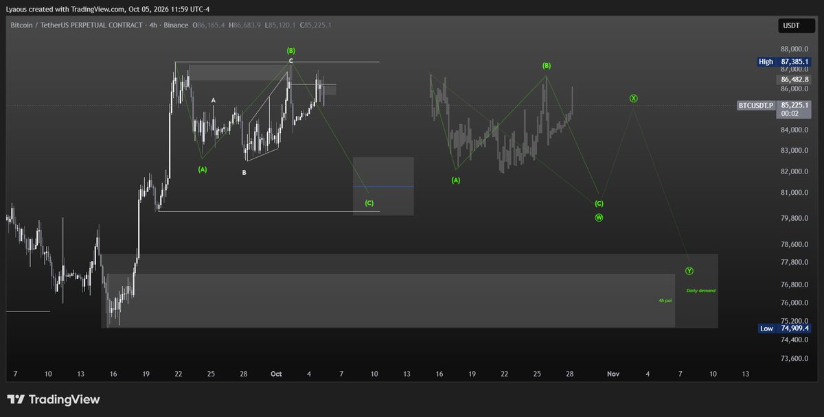Click the circled Y wave label
The height and width of the screenshot is (417, 824).
[x=689, y=271]
